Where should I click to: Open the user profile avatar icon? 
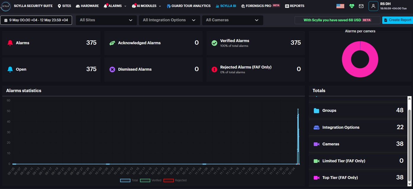click(373, 6)
